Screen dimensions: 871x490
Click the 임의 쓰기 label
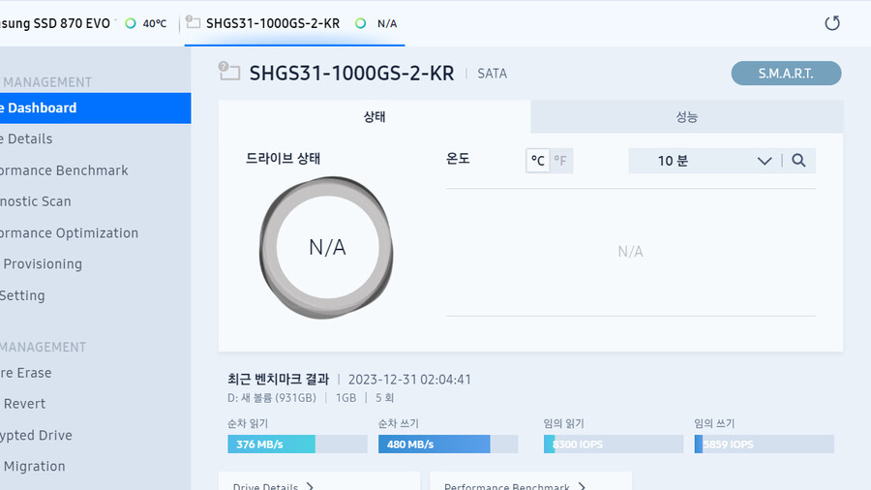point(714,423)
